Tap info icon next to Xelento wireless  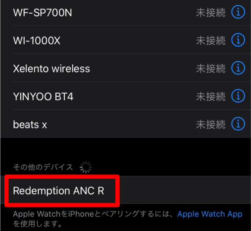(x=238, y=68)
